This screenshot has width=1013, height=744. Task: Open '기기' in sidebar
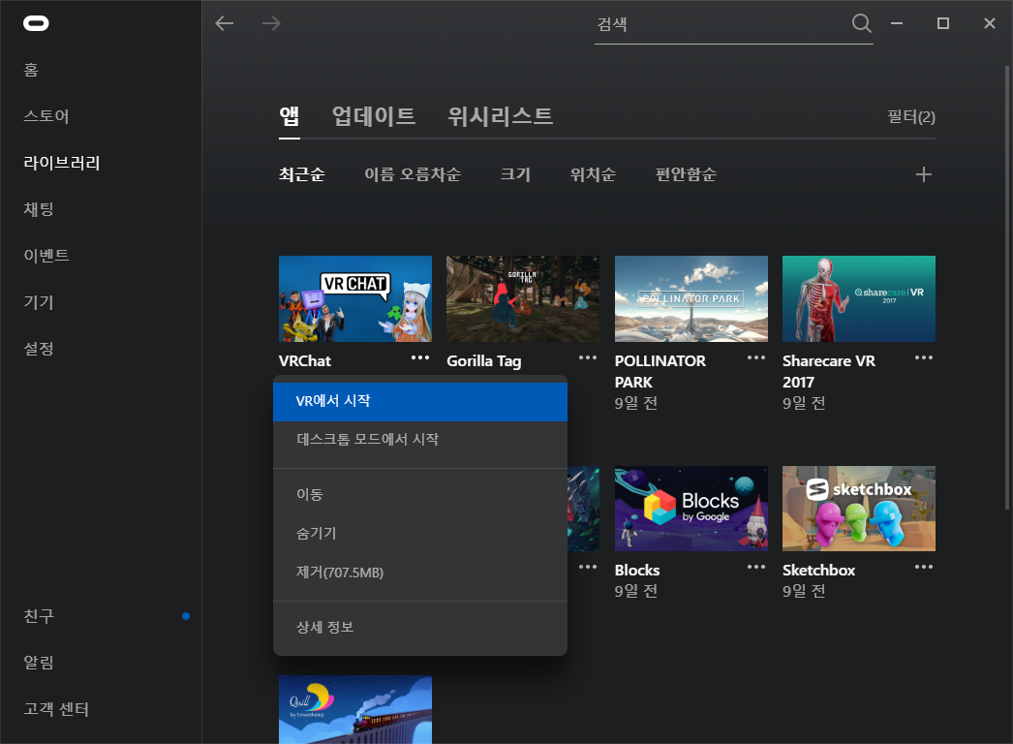click(x=39, y=302)
